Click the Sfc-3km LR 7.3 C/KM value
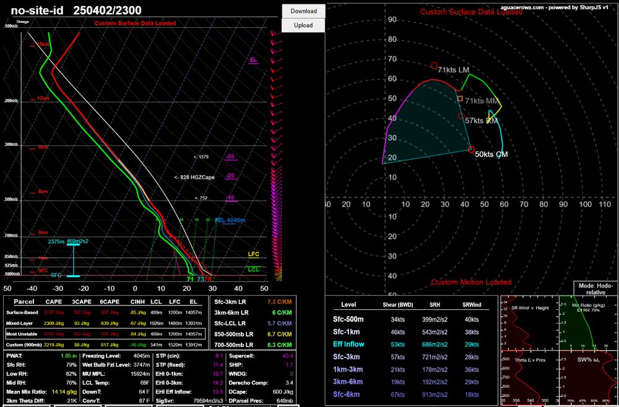This screenshot has height=407, width=619. click(280, 302)
